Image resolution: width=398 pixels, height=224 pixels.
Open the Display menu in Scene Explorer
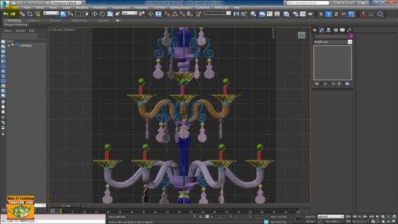click(21, 30)
